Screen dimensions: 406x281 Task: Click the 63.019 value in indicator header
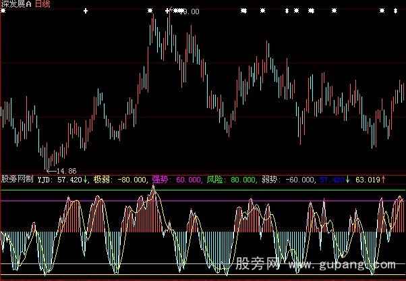click(x=368, y=180)
